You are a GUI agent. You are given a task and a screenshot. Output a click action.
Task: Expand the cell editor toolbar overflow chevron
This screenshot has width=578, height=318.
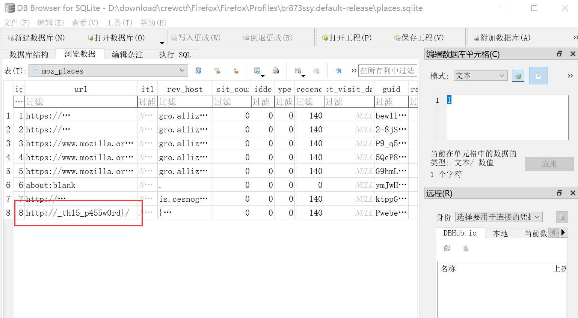(570, 76)
